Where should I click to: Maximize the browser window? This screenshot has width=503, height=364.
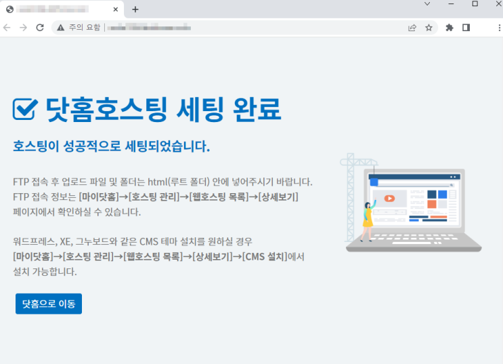(x=475, y=4)
